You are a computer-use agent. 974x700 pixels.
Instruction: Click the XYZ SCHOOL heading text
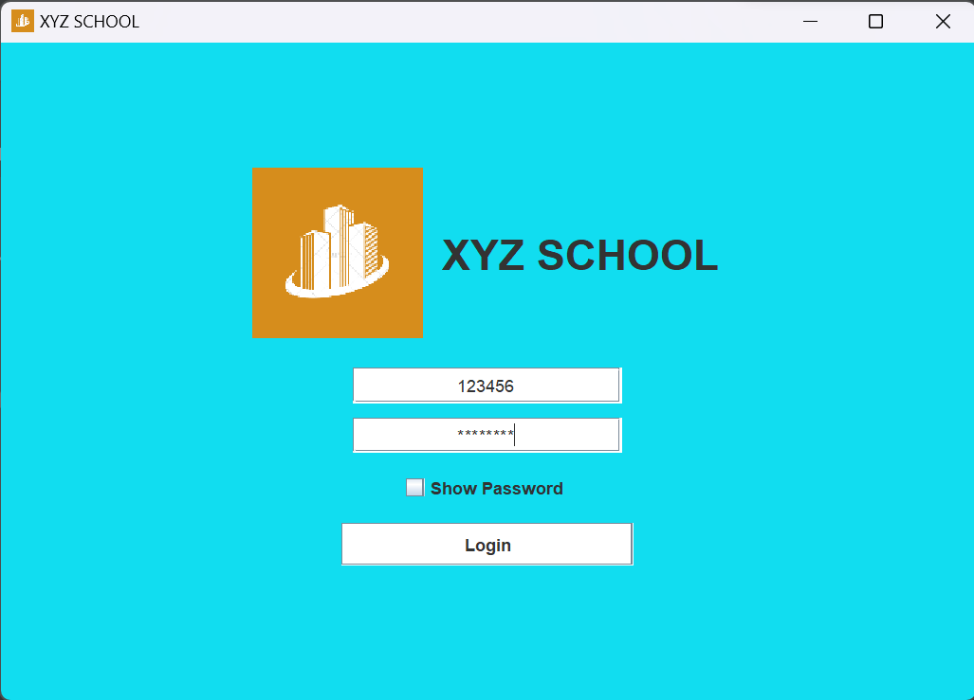[579, 255]
